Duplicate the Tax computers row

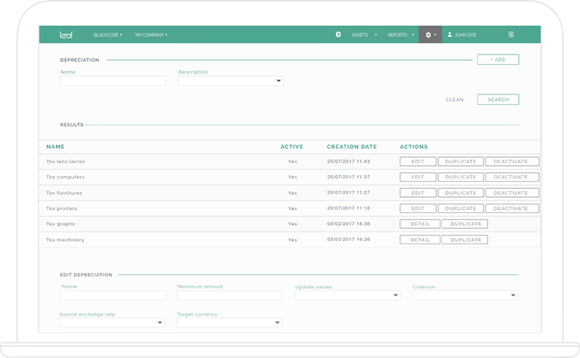460,177
